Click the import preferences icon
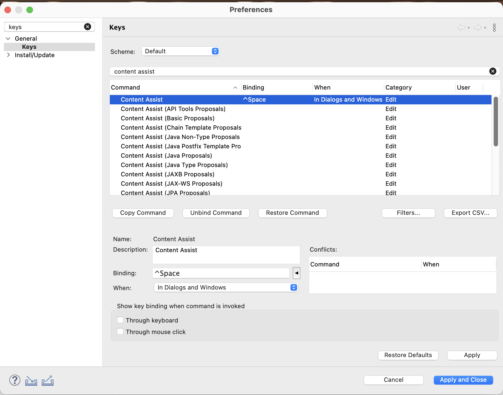The width and height of the screenshot is (503, 395). click(x=31, y=381)
